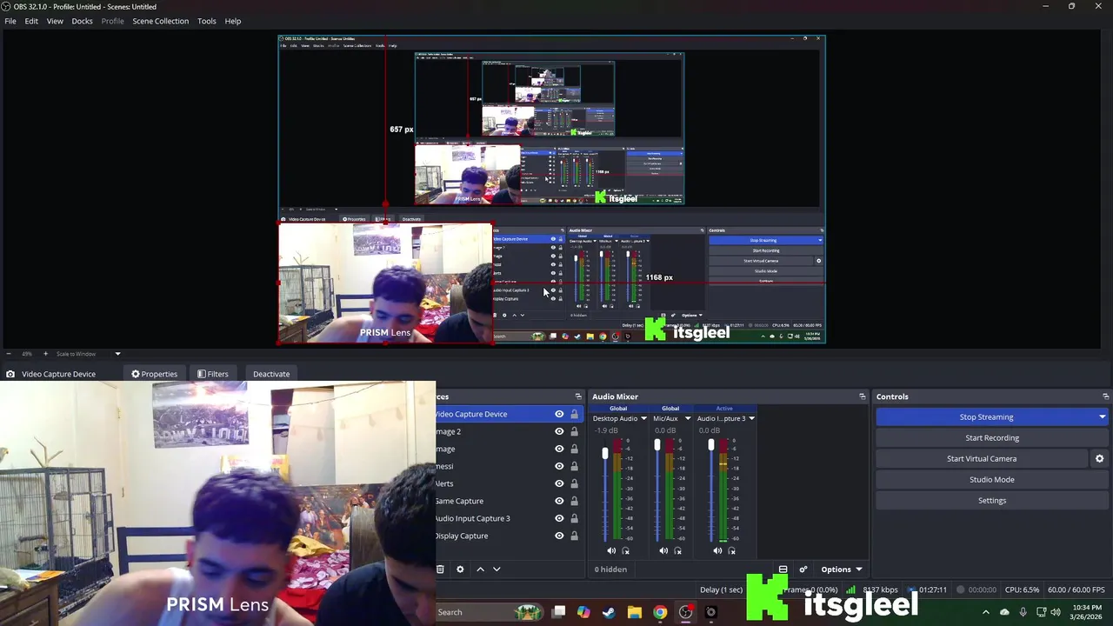Toggle visibility of Alerts source

[559, 483]
